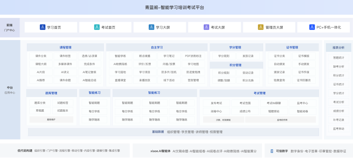Click the 学习笔记 cell

[169, 56]
